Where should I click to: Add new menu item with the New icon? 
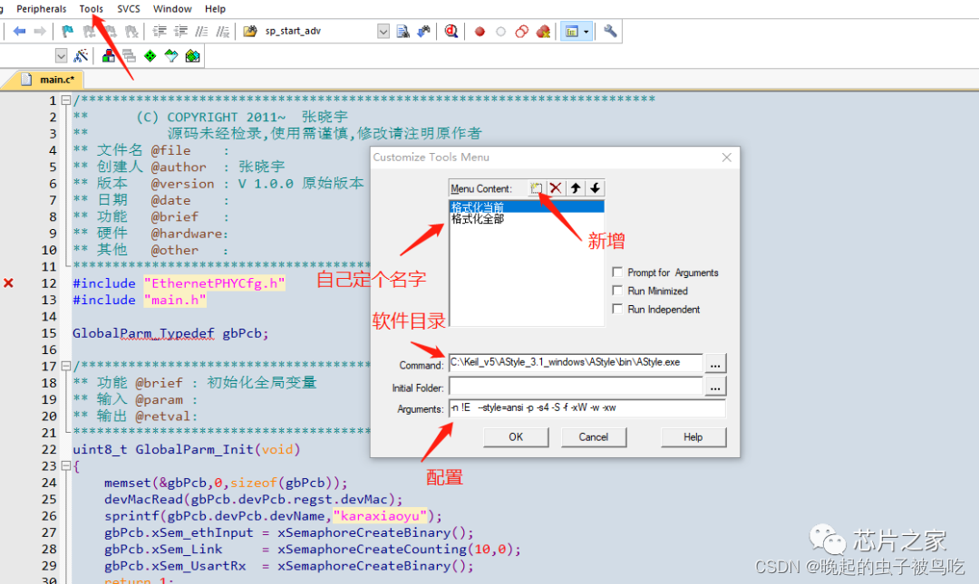tap(537, 188)
